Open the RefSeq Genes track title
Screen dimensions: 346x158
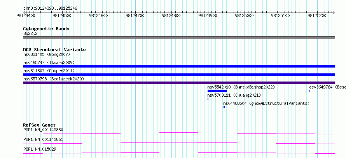[39, 125]
